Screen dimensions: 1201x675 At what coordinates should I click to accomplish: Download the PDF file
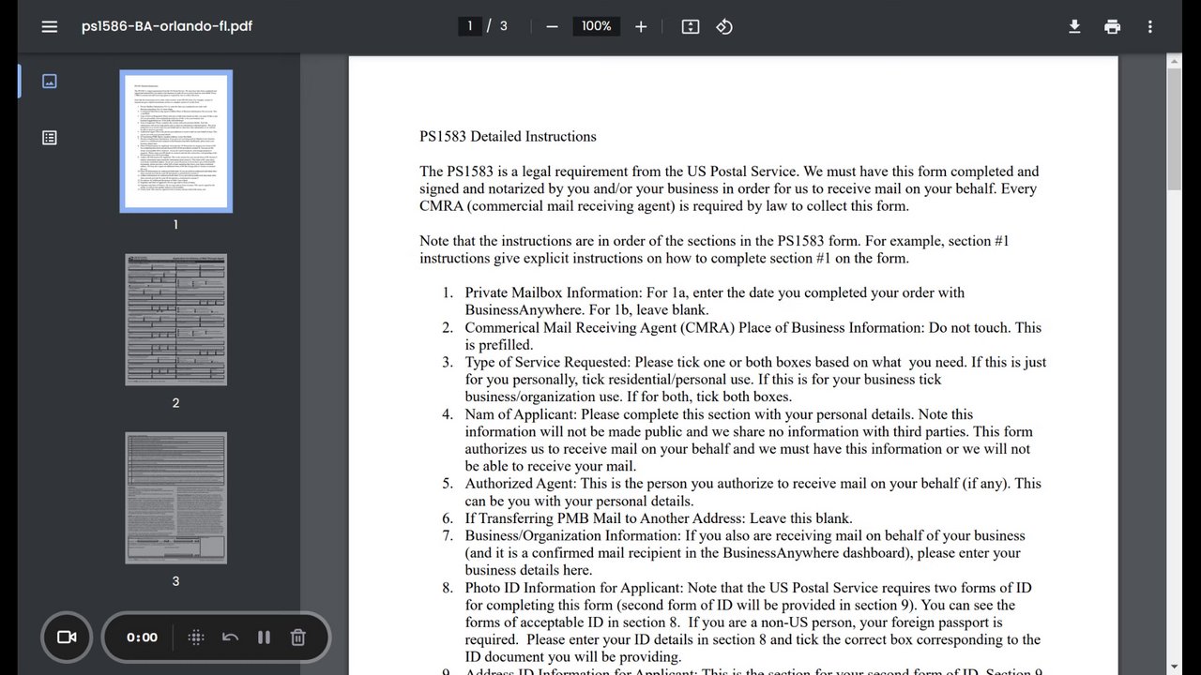tap(1074, 26)
